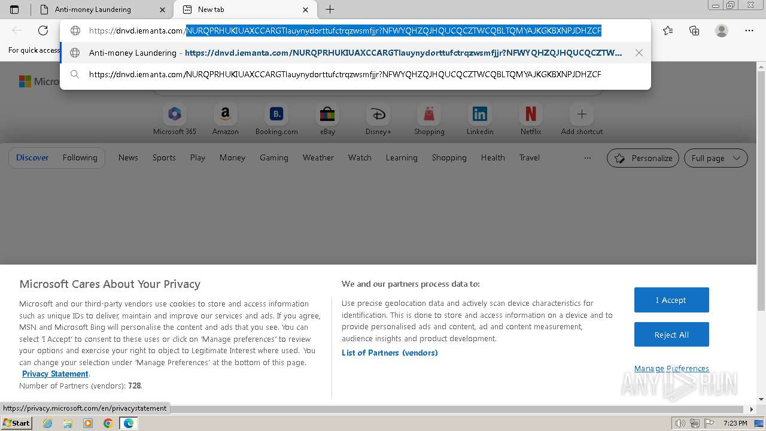Click the network tray icon
Image resolution: width=766 pixels, height=431 pixels.
tap(694, 423)
